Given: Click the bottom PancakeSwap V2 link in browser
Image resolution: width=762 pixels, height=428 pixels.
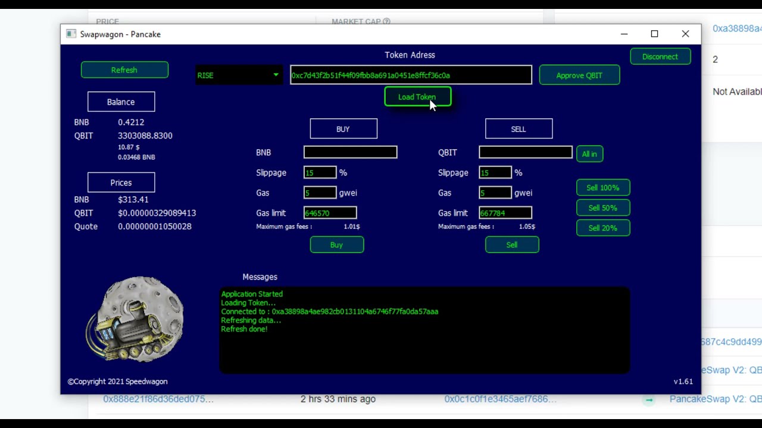Looking at the screenshot, I should pyautogui.click(x=716, y=399).
